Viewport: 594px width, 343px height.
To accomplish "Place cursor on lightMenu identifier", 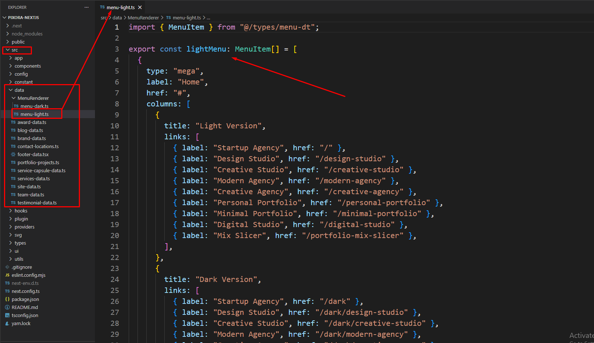I will (x=206, y=49).
